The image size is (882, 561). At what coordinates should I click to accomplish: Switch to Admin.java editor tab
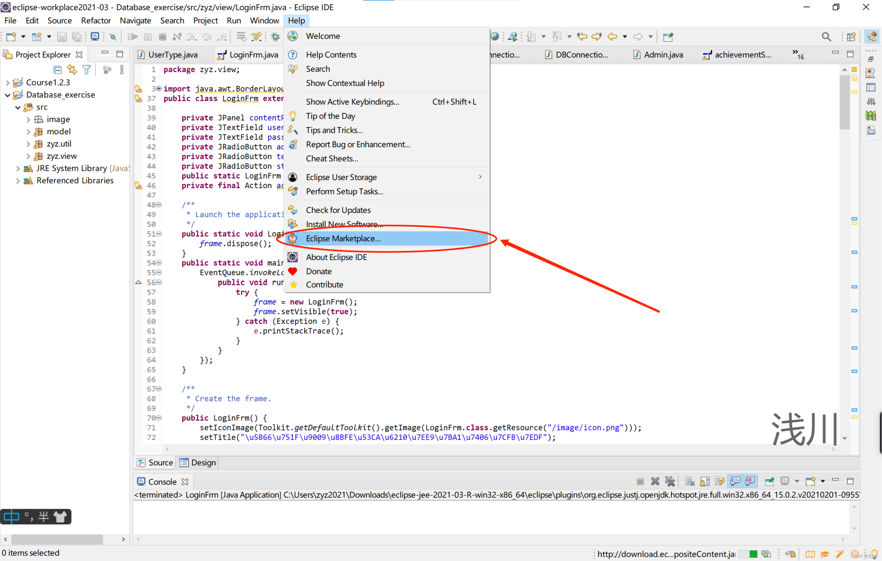[x=659, y=54]
